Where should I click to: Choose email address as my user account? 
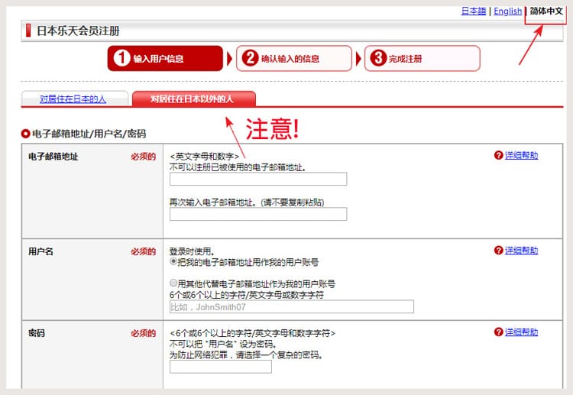pyautogui.click(x=173, y=261)
